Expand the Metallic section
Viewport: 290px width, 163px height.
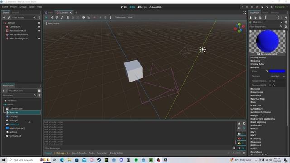(x=255, y=89)
